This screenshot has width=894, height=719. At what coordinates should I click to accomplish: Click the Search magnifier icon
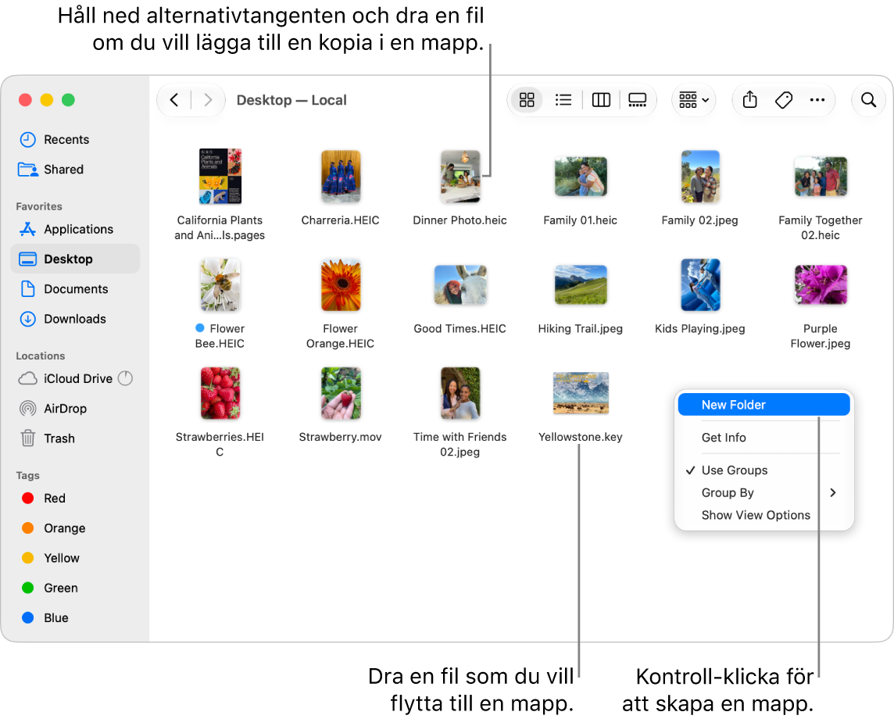pos(868,100)
